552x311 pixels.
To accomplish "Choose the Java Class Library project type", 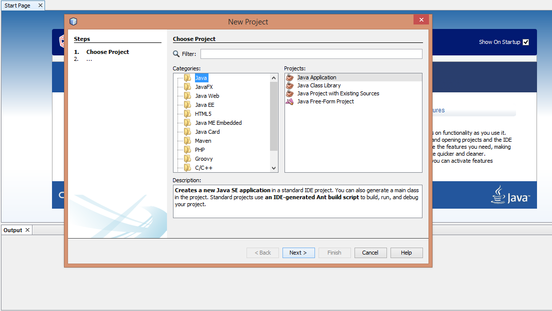I will [x=318, y=85].
